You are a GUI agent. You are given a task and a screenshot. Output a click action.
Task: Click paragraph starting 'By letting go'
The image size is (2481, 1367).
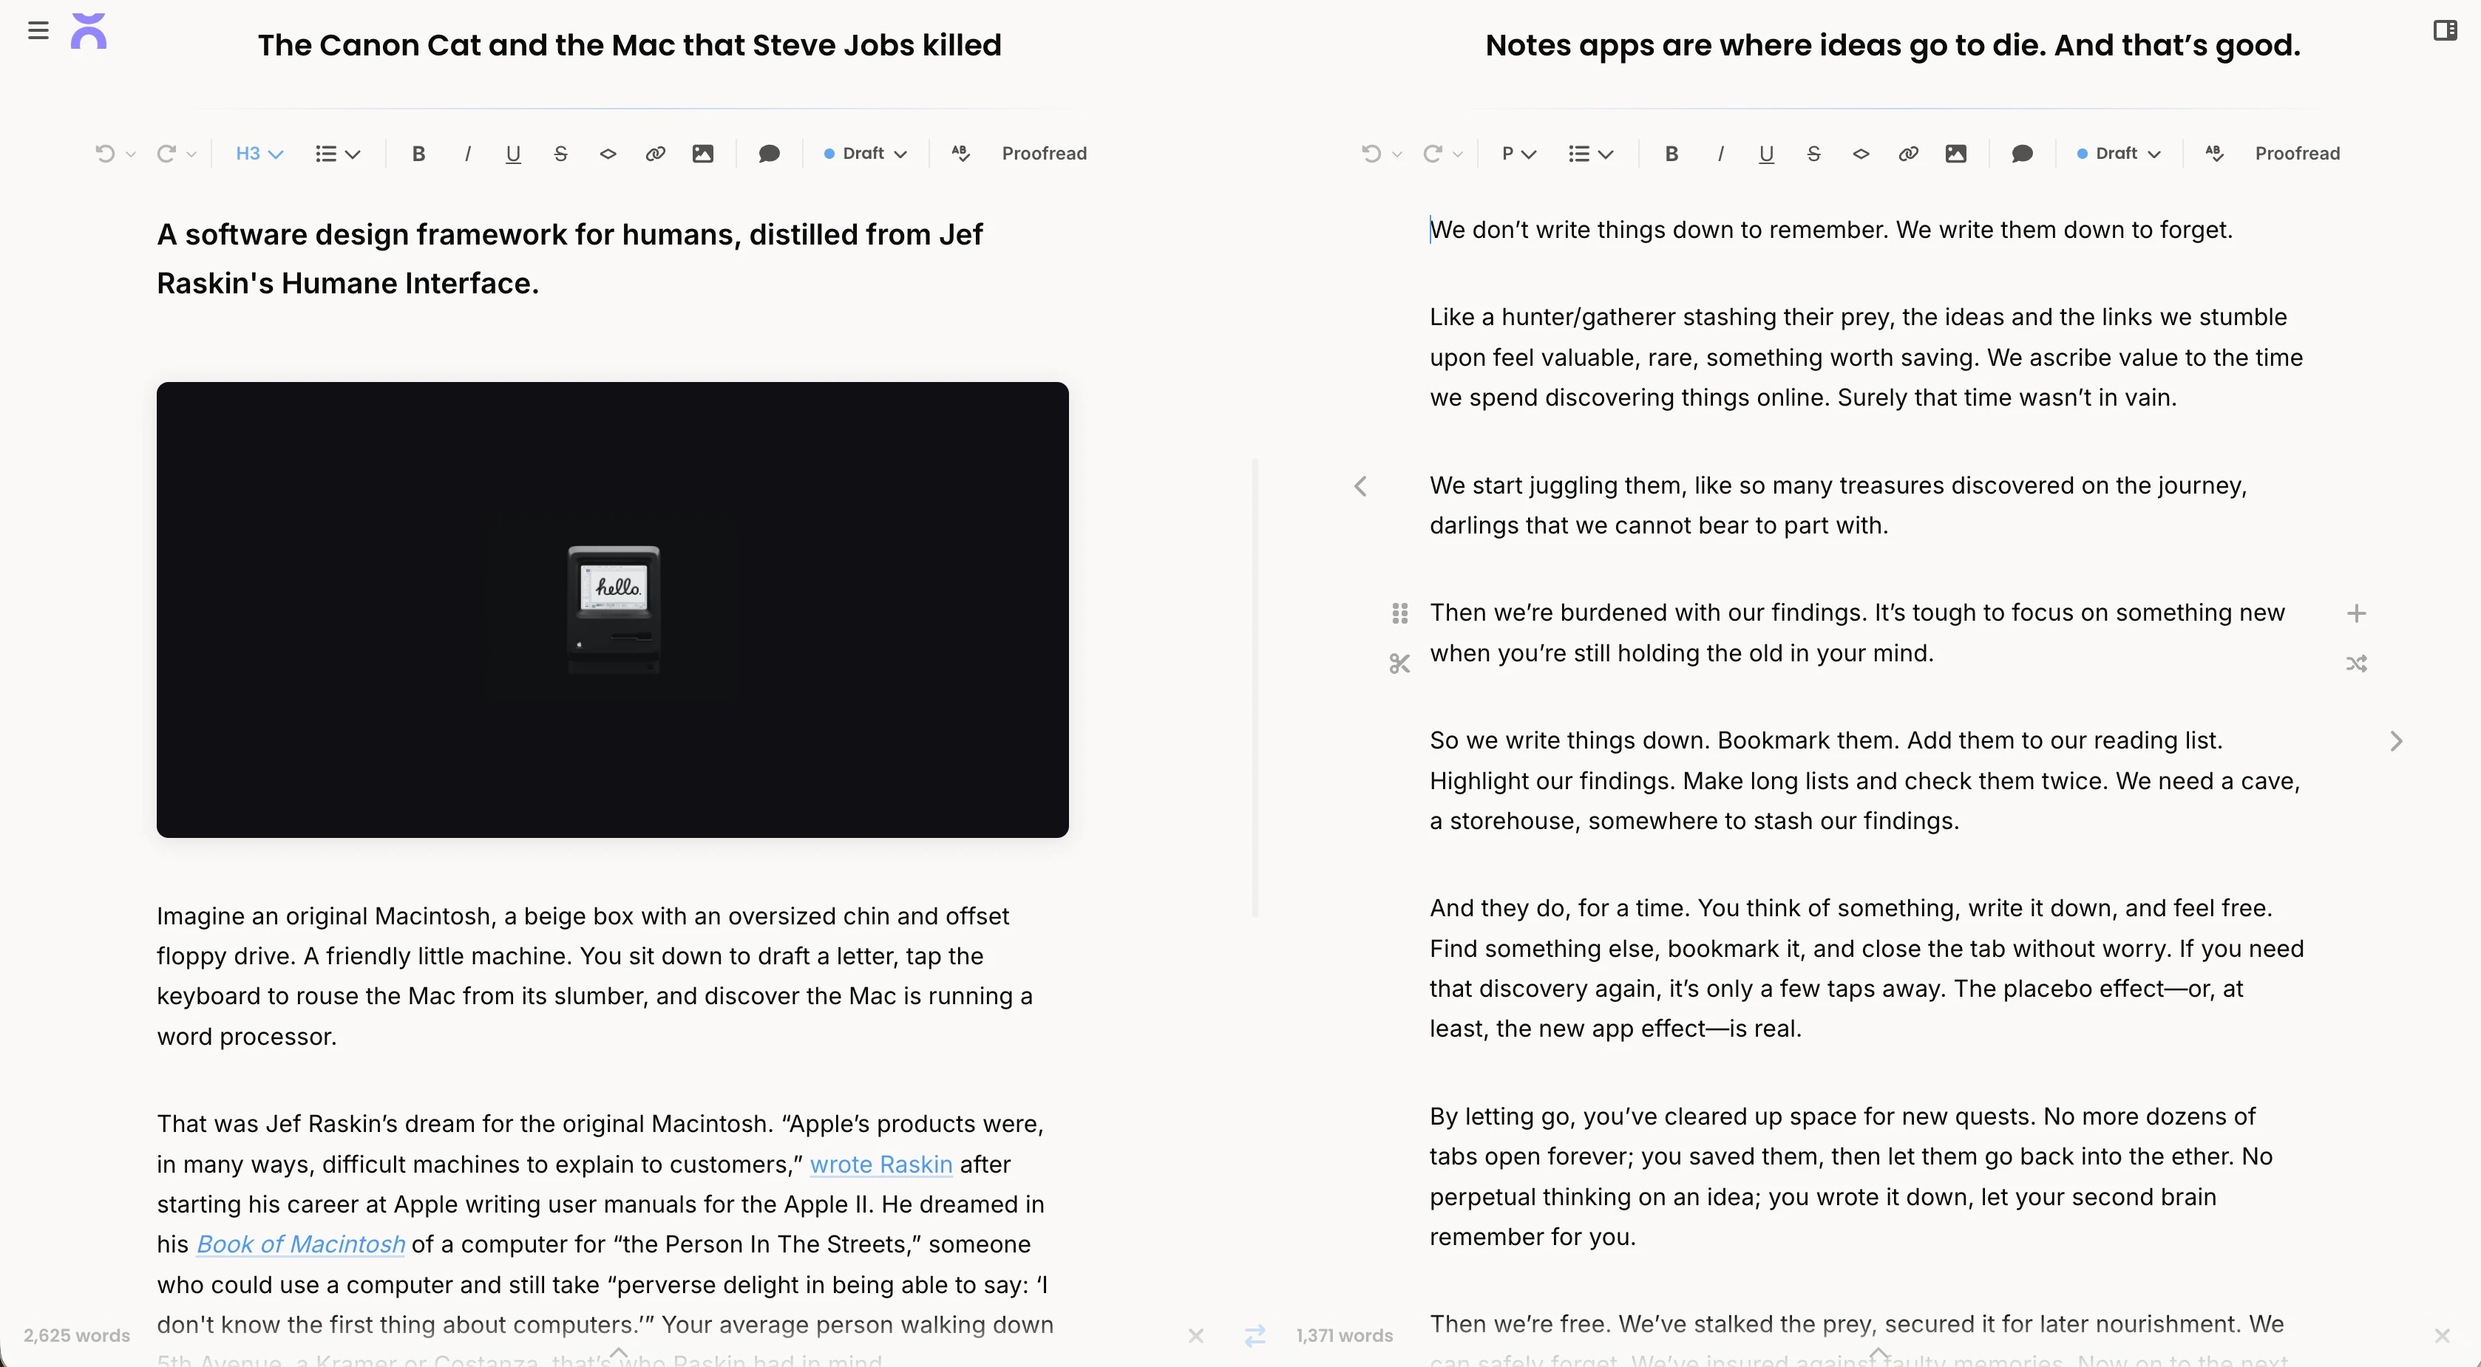pyautogui.click(x=1851, y=1176)
